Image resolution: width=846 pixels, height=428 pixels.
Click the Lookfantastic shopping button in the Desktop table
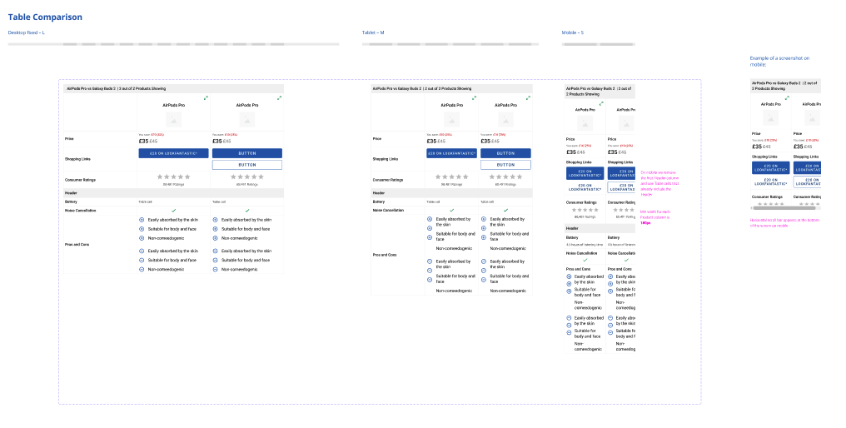click(x=173, y=153)
